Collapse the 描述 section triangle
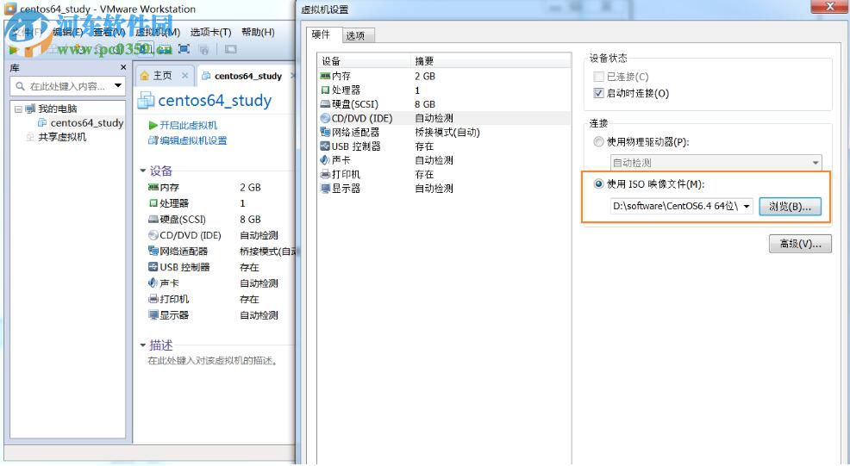Screen dimensions: 850x466 pyautogui.click(x=143, y=345)
